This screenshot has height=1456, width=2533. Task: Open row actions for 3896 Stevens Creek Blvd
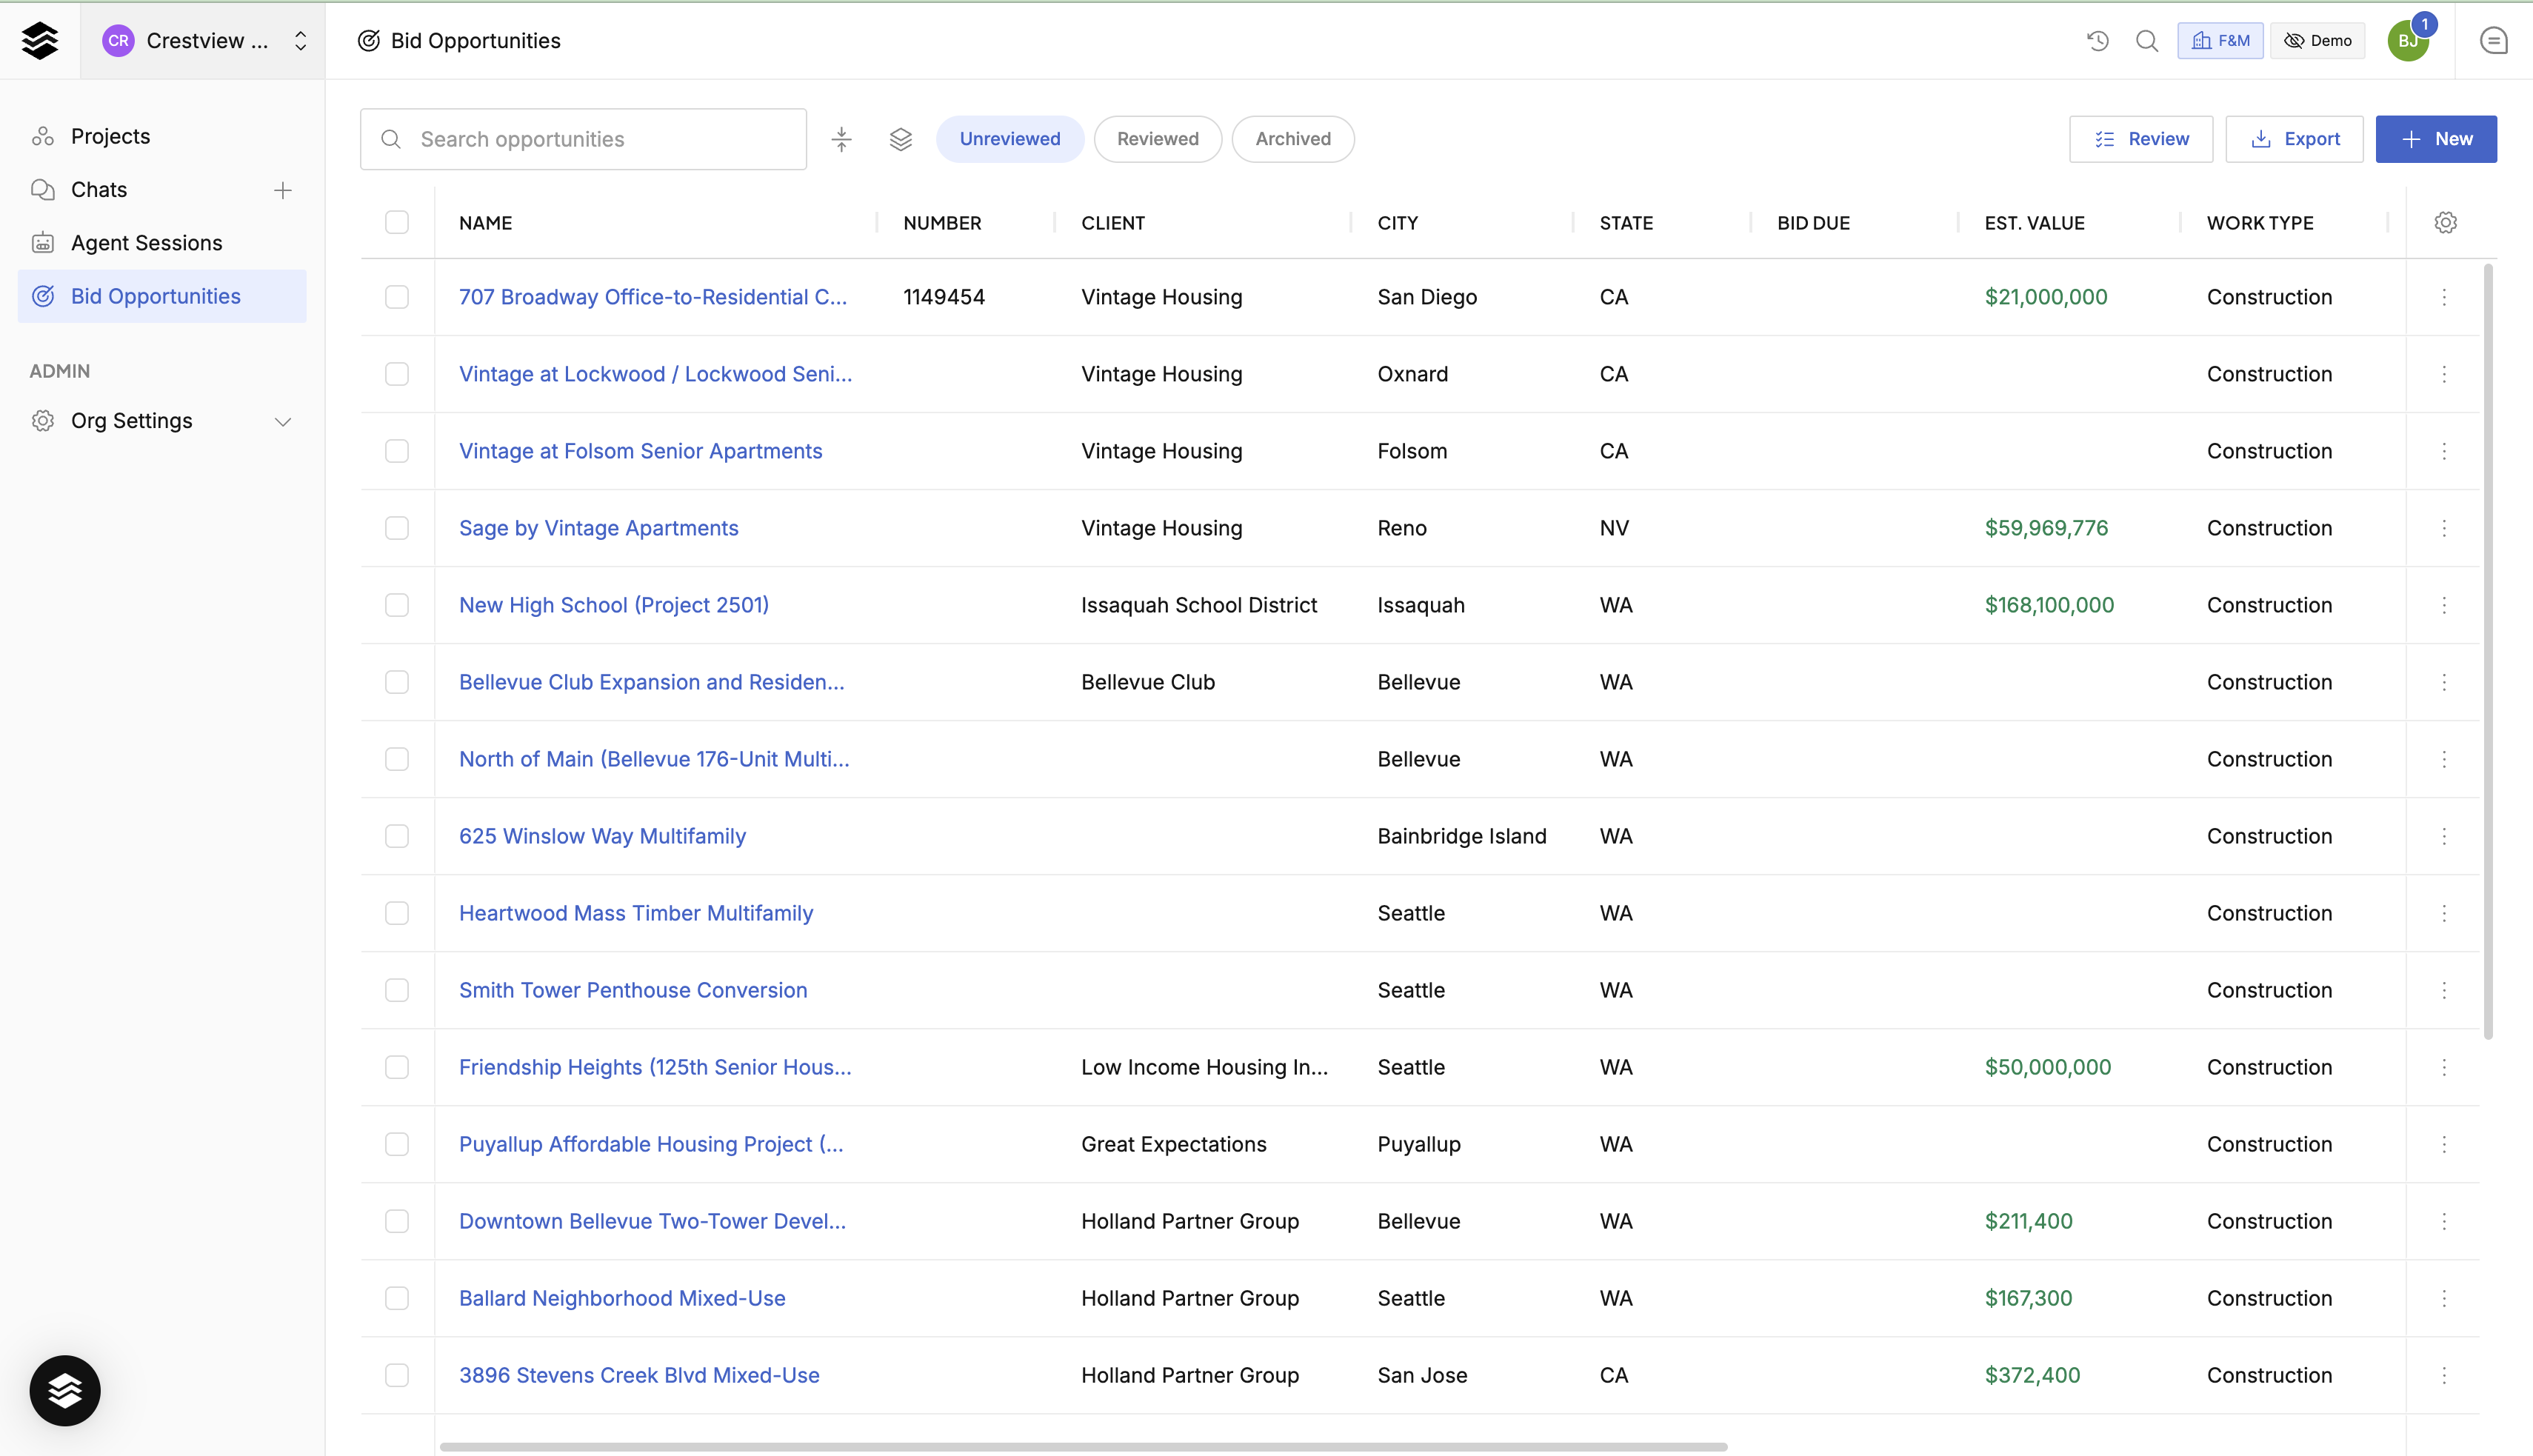(x=2444, y=1375)
